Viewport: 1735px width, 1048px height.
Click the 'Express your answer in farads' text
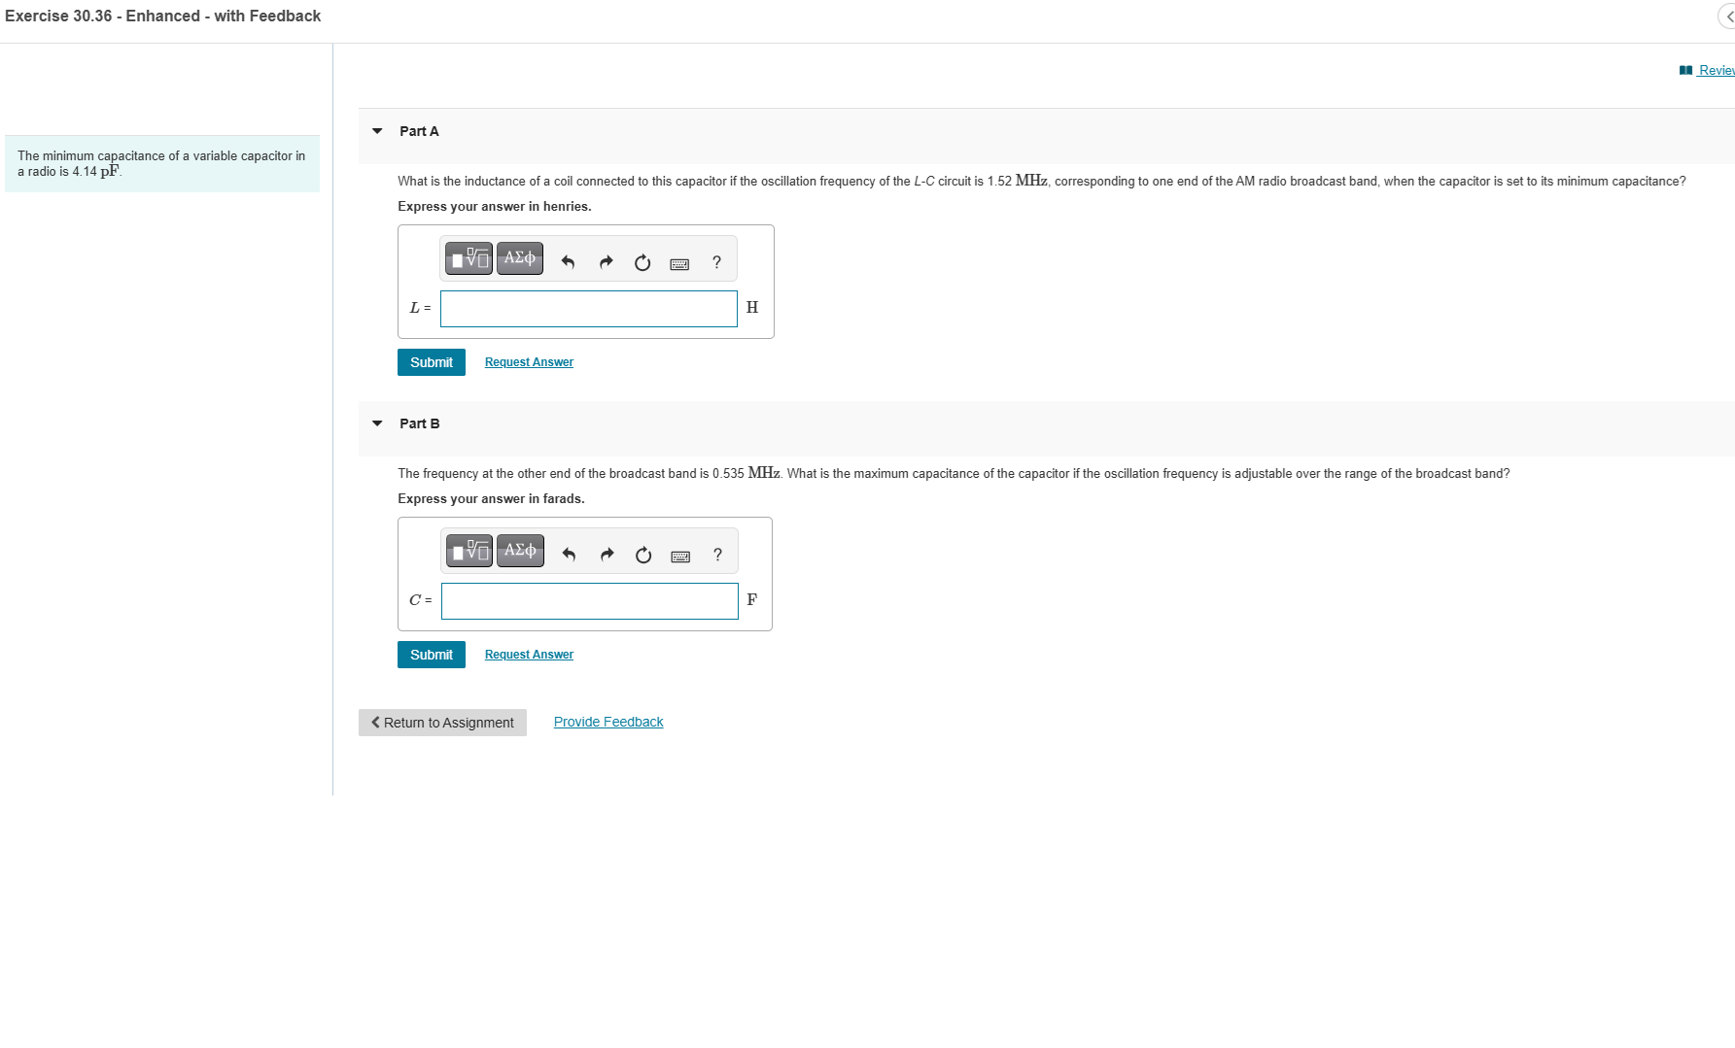coord(491,498)
